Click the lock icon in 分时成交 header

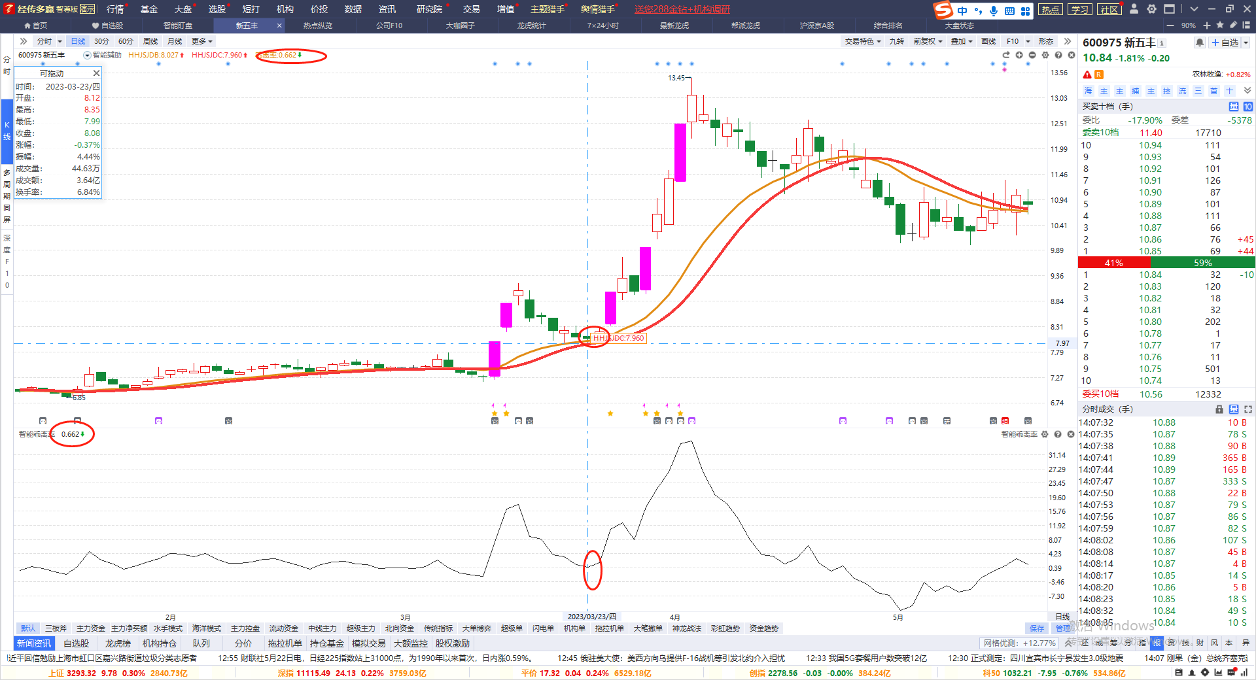[1219, 409]
